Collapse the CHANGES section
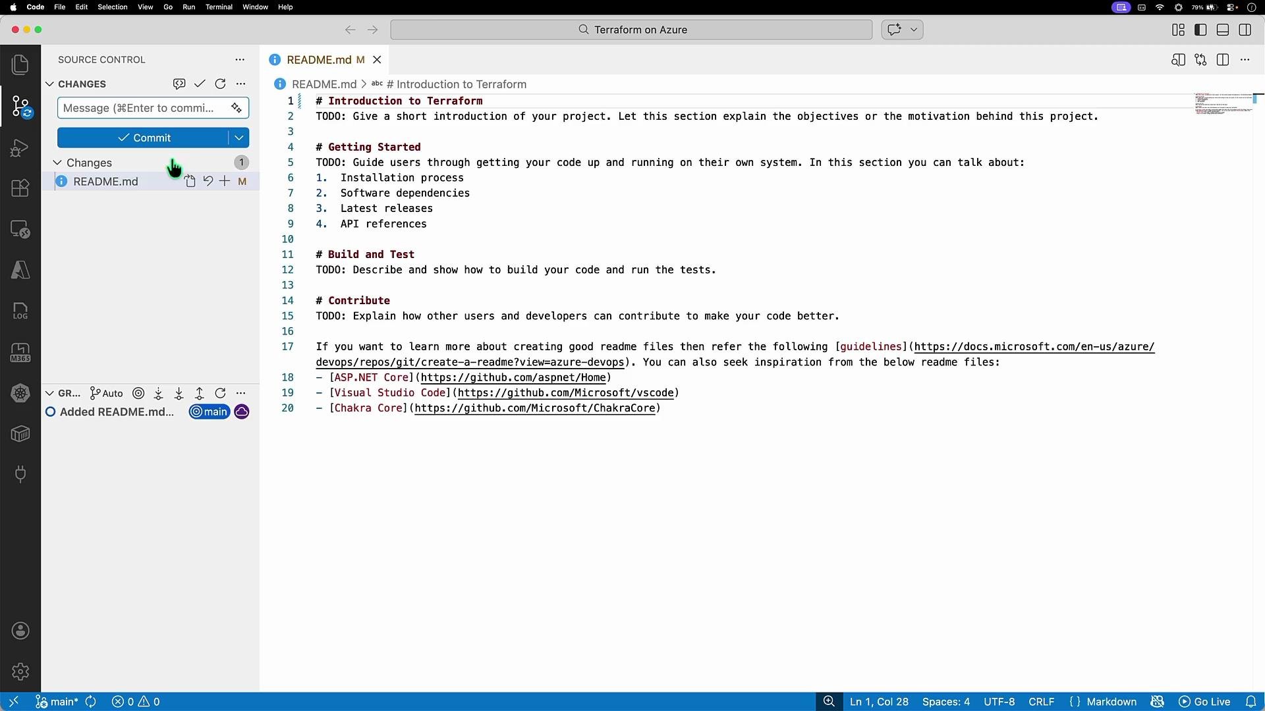1265x711 pixels. 49,84
